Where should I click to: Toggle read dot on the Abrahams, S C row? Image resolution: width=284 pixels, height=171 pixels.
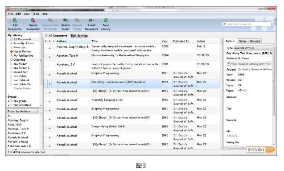49,66
